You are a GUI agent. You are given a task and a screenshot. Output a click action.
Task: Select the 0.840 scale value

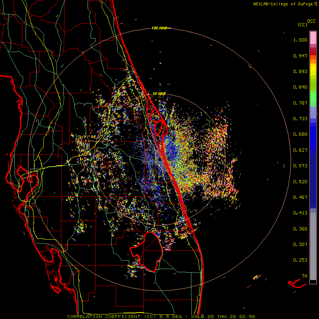[300, 87]
